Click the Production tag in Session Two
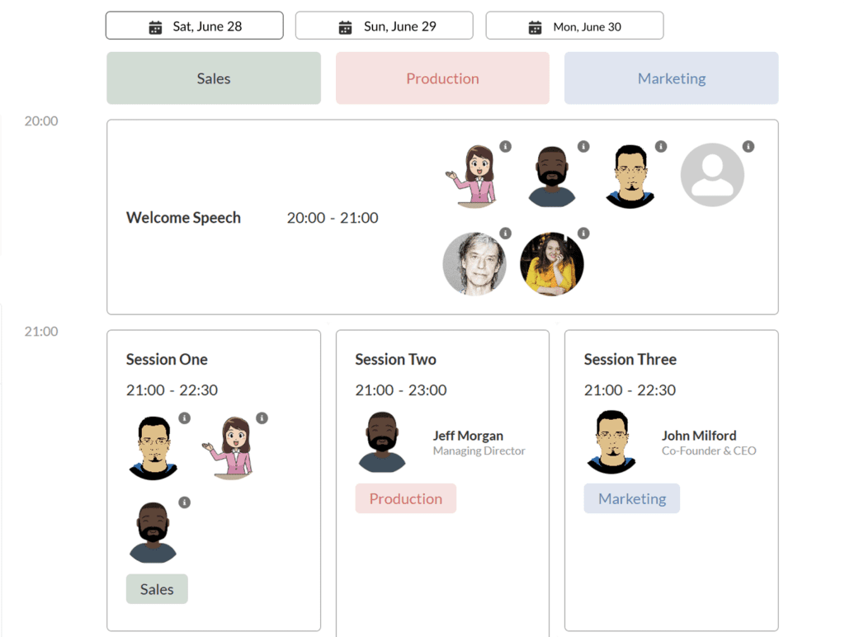The image size is (845, 637). pos(405,499)
